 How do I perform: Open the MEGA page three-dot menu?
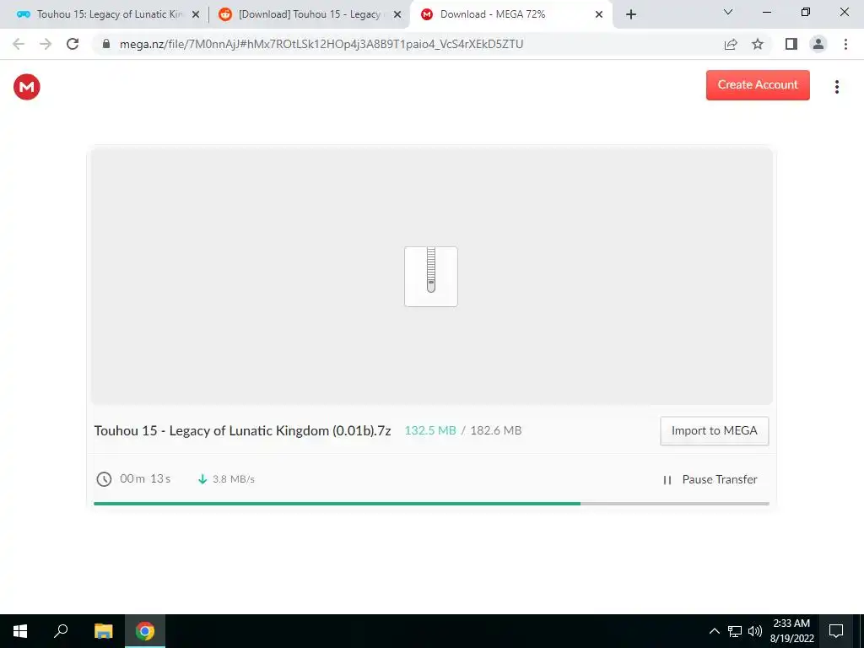[x=836, y=87]
